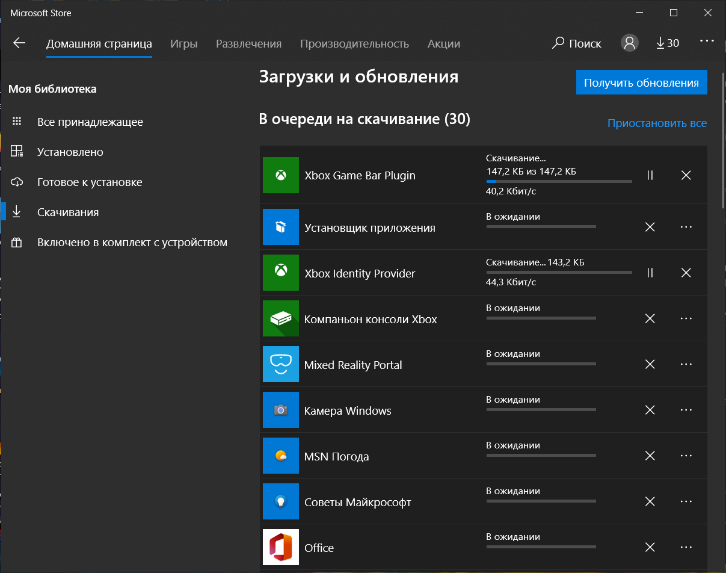This screenshot has height=573, width=726.
Task: Open the downloads indicator showing 30
Action: (x=667, y=43)
